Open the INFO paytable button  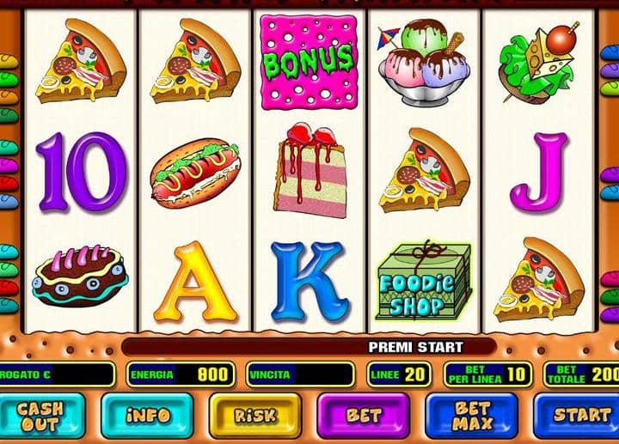[x=147, y=416]
